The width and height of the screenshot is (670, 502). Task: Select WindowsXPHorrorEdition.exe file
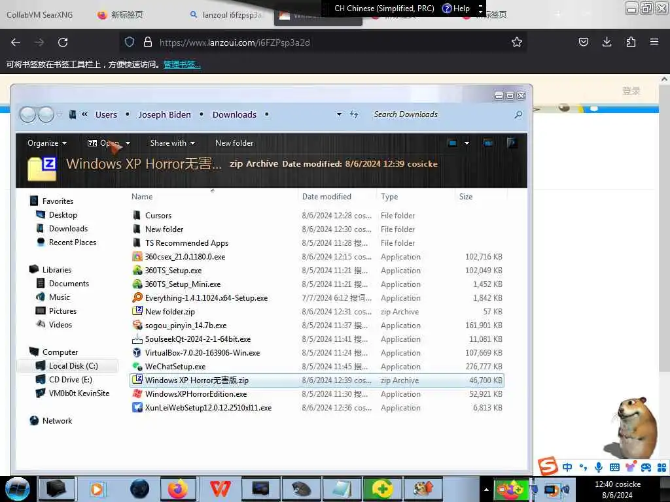click(x=196, y=394)
